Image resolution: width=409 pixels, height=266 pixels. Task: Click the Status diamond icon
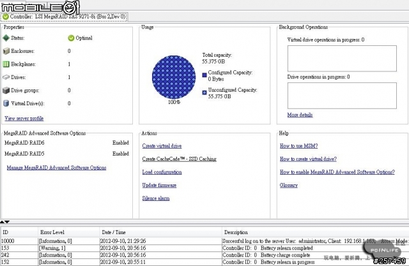pyautogui.click(x=6, y=38)
